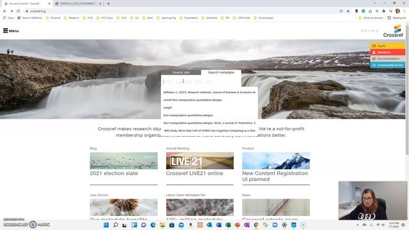
Task: Choose the 'Williams, C. (2007)' search suggestion
Action: coord(209,92)
